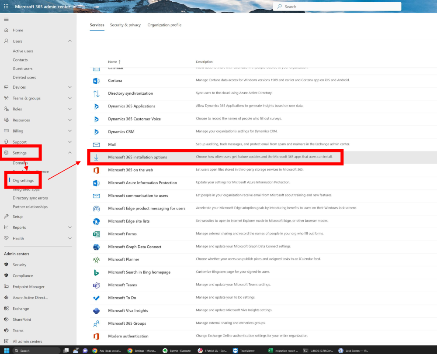
Task: Select the Directory synchronization arrows icon
Action: point(96,93)
